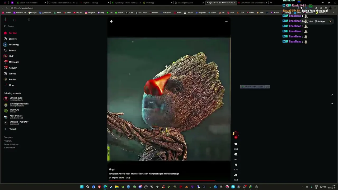The height and width of the screenshot is (190, 338).
Task: Bookmark the video to favorites
Action: [x=236, y=165]
